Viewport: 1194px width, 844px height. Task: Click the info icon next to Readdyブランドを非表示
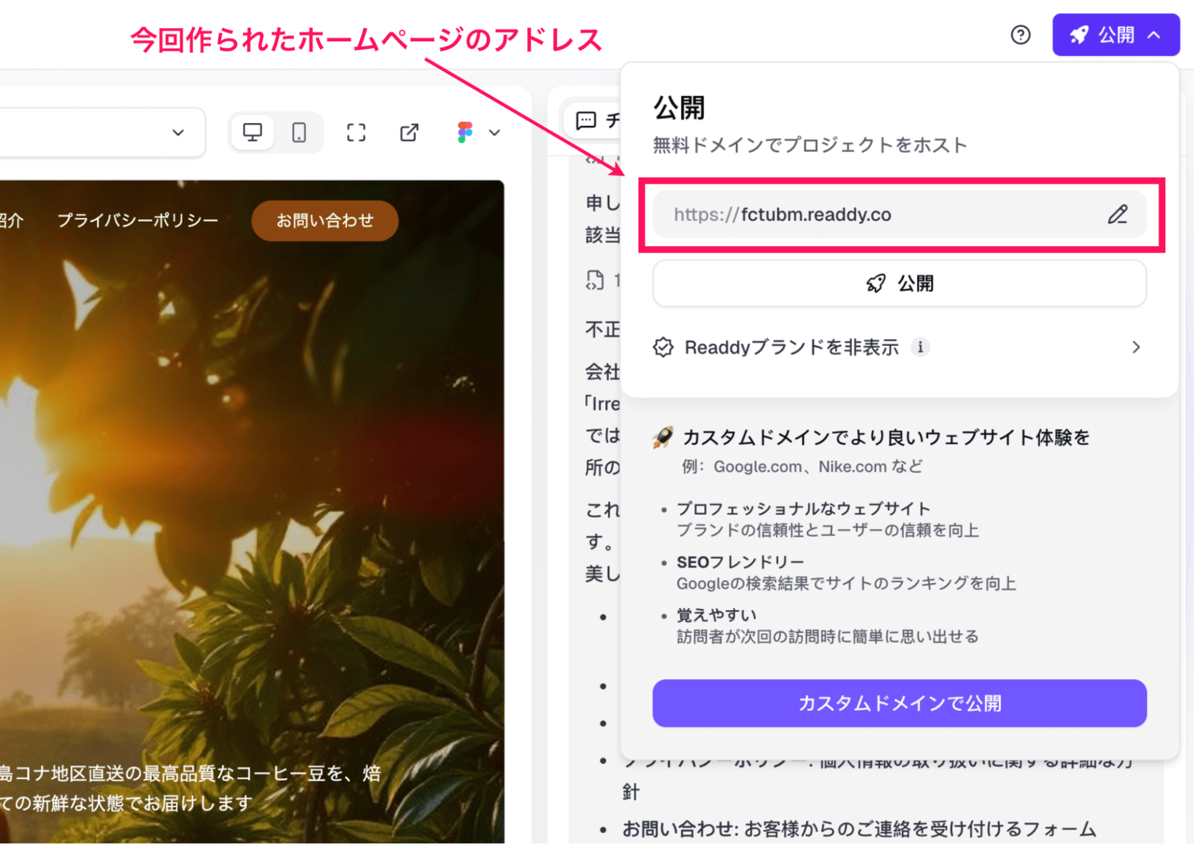[x=920, y=347]
